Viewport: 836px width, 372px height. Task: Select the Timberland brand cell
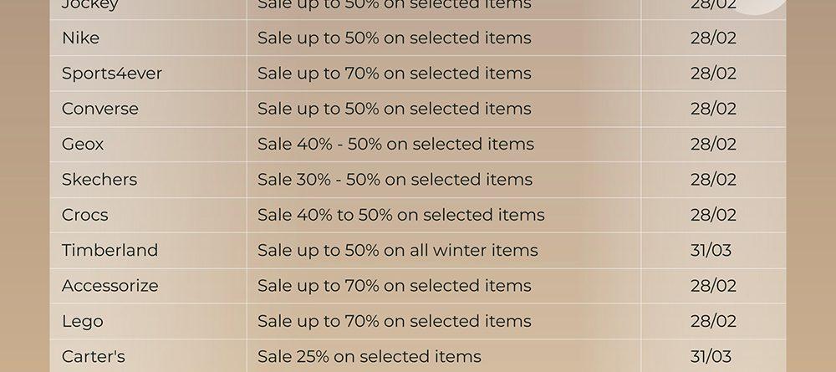pyautogui.click(x=110, y=250)
